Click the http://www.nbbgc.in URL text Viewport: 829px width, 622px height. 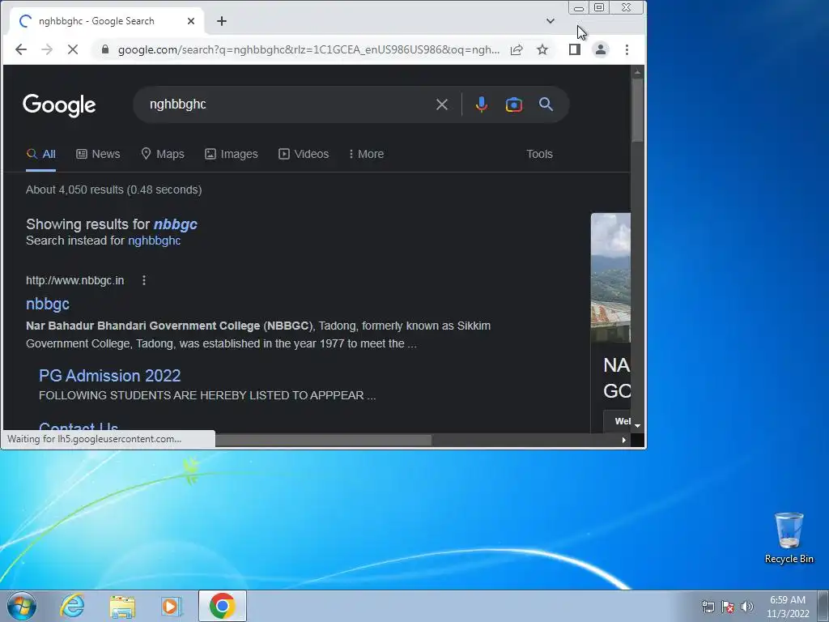click(75, 280)
